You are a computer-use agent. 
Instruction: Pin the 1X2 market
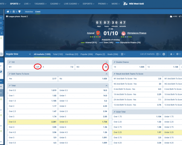(10, 62)
